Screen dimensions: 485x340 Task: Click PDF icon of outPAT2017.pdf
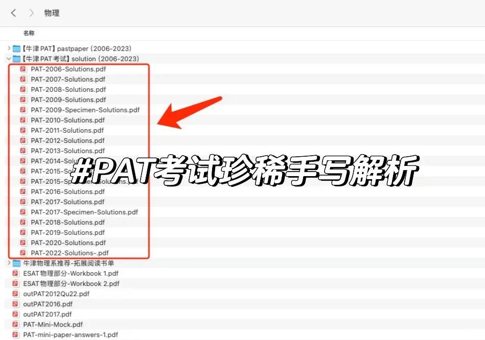[15, 314]
